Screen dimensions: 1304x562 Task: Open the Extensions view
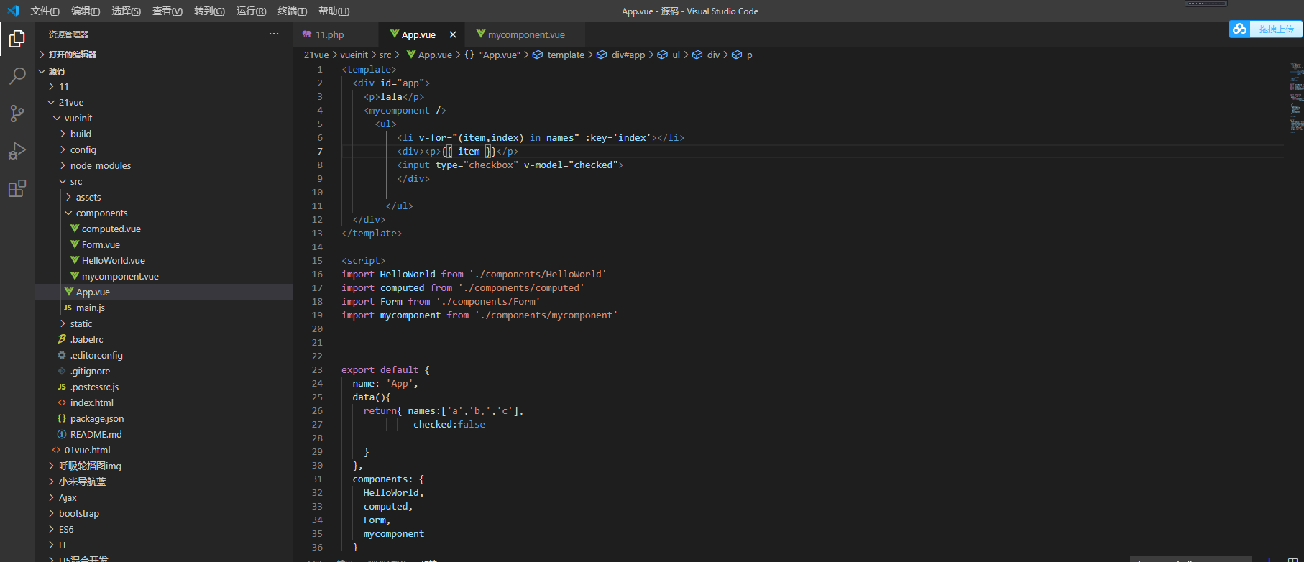(x=17, y=188)
